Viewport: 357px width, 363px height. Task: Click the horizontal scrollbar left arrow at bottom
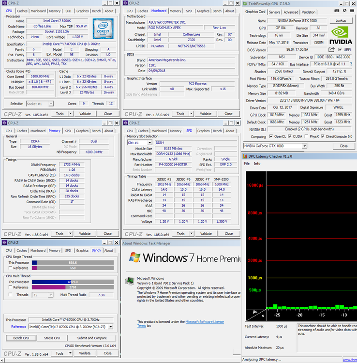tap(2, 361)
